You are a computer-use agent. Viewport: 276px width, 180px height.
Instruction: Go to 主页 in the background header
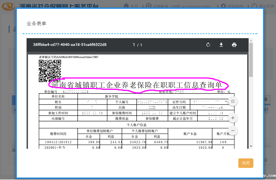pyautogui.click(x=134, y=6)
